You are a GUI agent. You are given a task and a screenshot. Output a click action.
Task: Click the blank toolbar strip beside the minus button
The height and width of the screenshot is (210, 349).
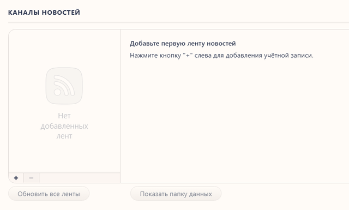(80, 178)
